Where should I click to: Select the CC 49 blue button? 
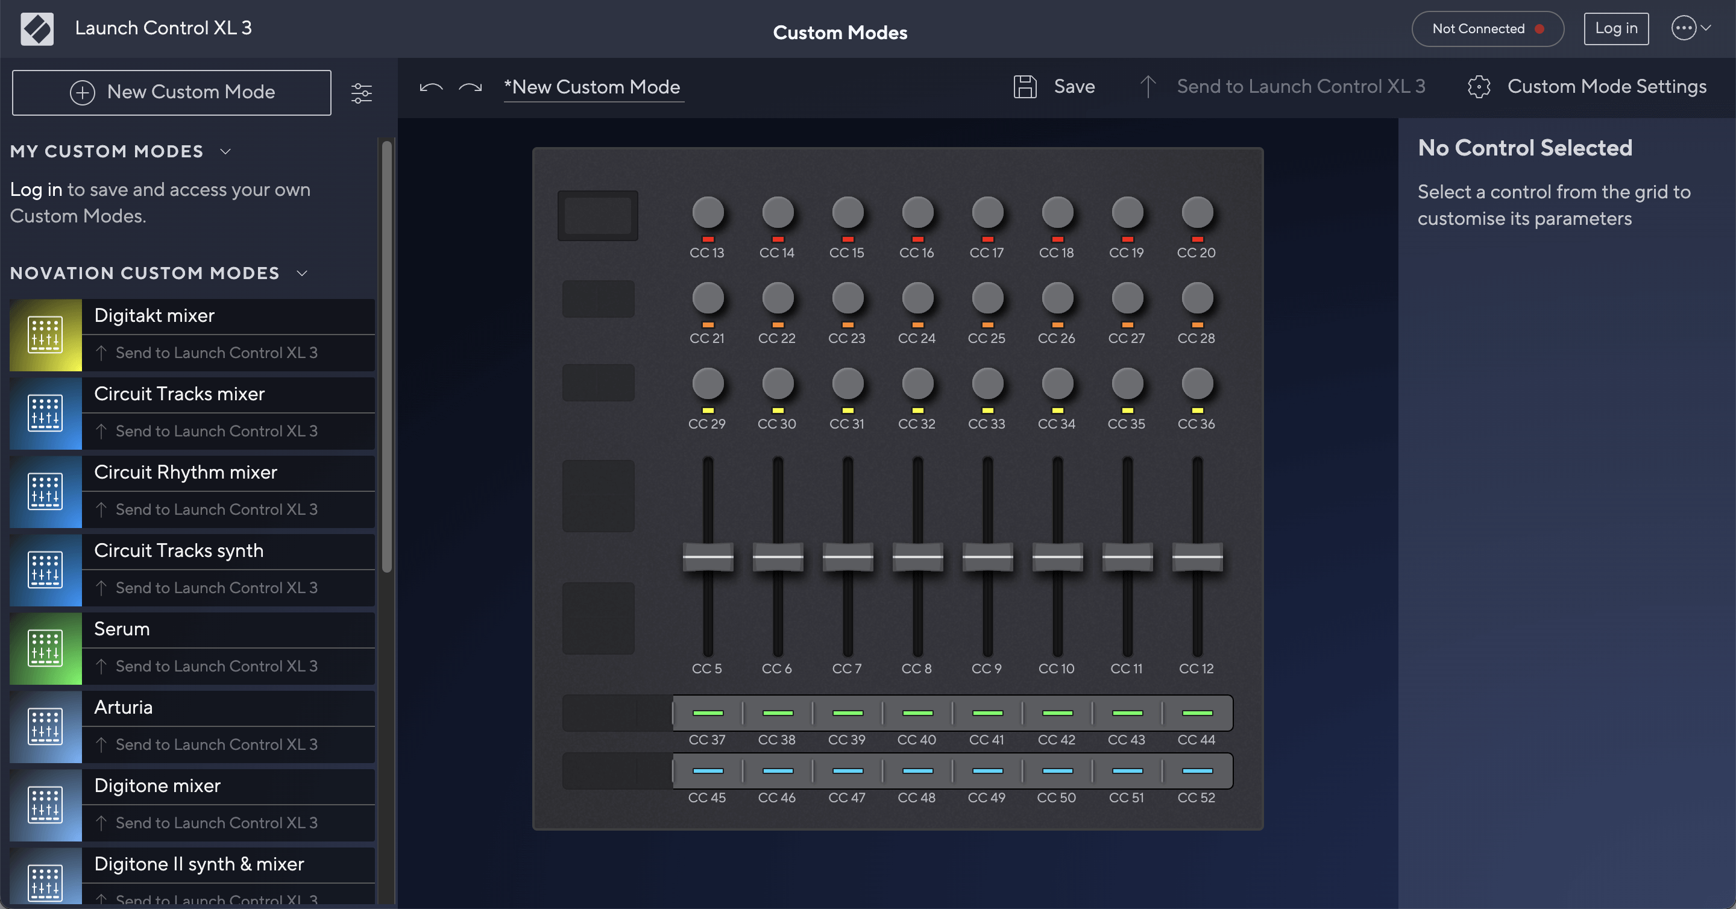[x=987, y=771]
